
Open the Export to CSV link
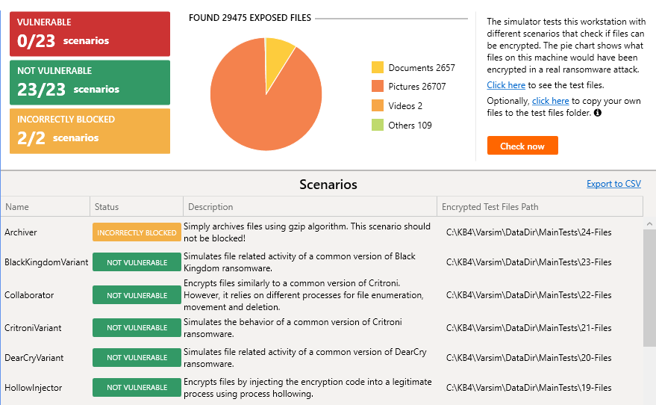click(x=613, y=184)
